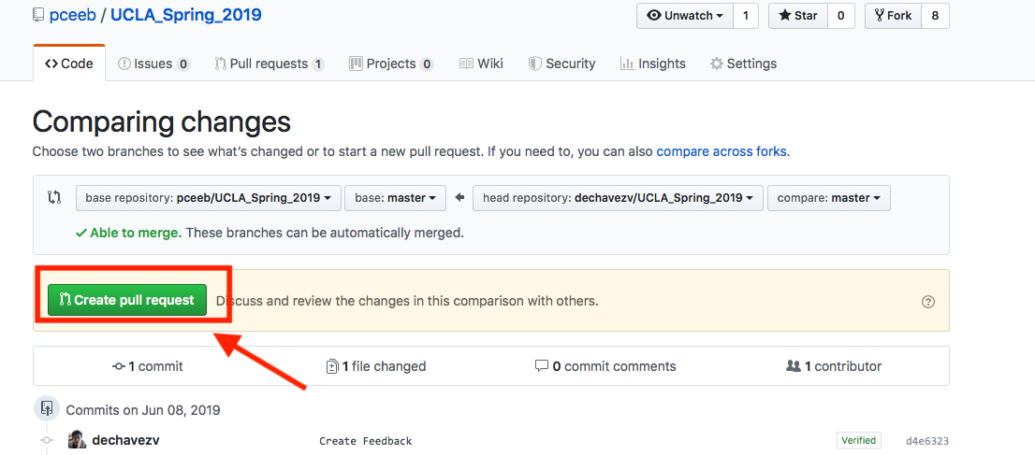Click the repository book icon beside pceeb
Image resolution: width=1035 pixels, height=455 pixels.
tap(39, 15)
